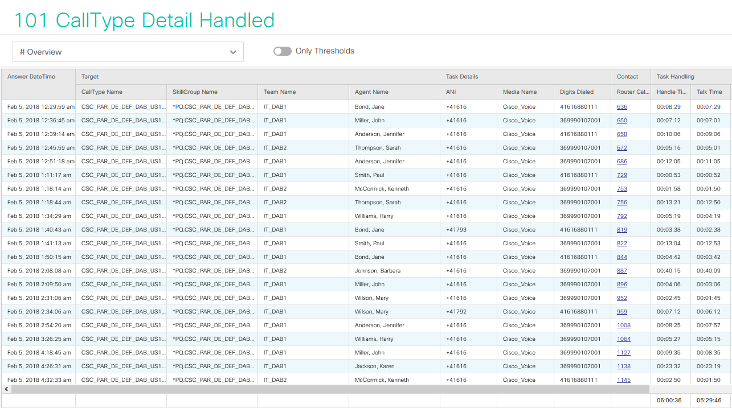Screen dimensions: 732x408
Task: Click the ANI value +41792
Action: tap(456, 312)
